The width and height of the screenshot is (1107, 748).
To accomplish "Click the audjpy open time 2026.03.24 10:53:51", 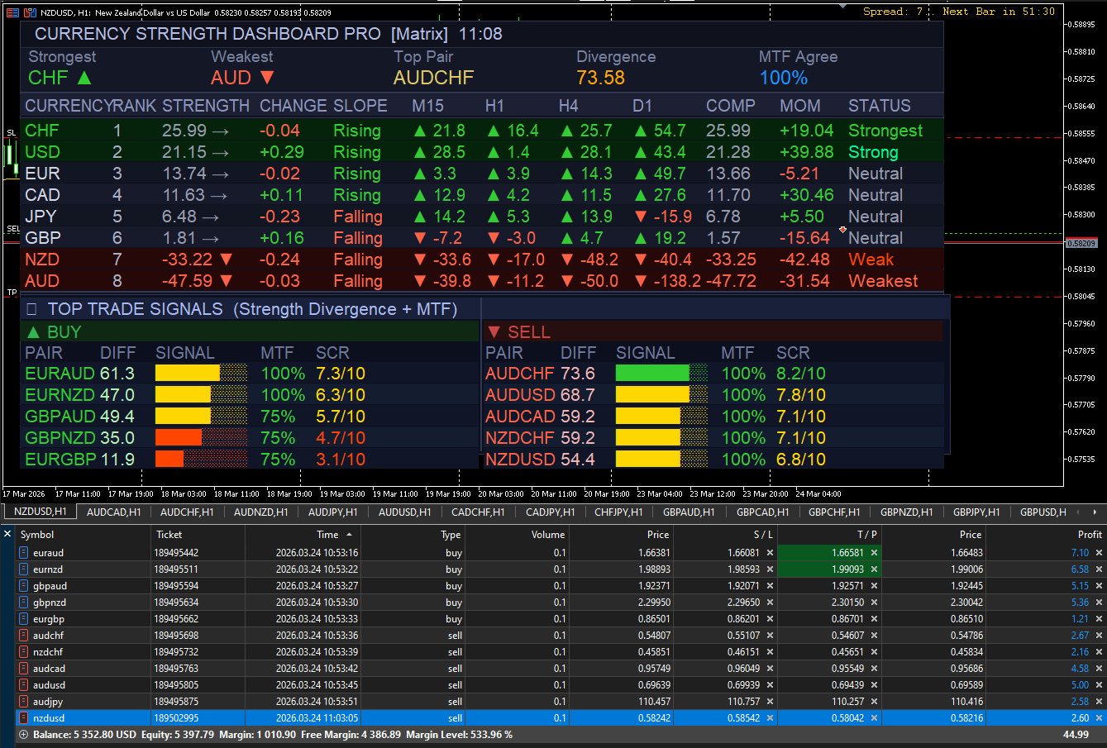I will click(317, 702).
